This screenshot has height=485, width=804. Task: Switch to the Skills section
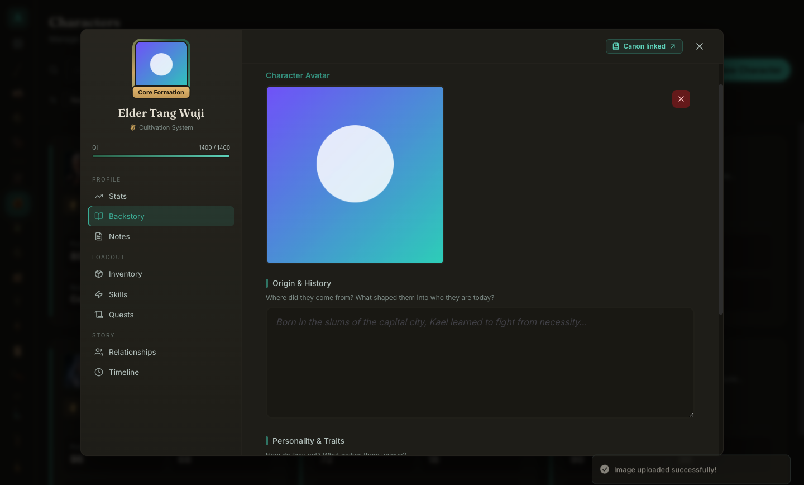click(161, 294)
